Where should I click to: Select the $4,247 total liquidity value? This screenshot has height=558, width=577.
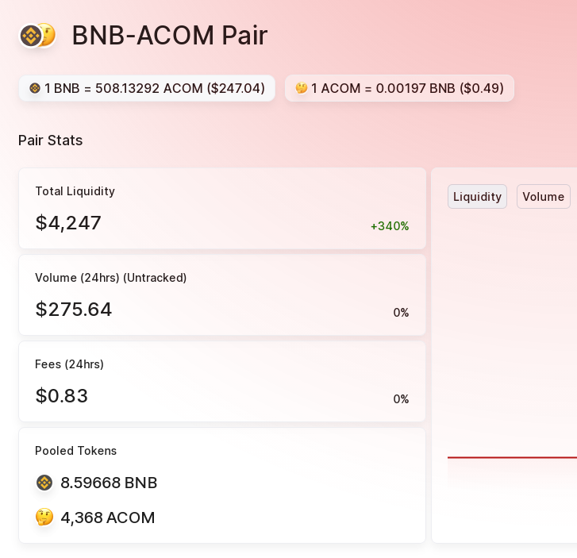tap(68, 223)
